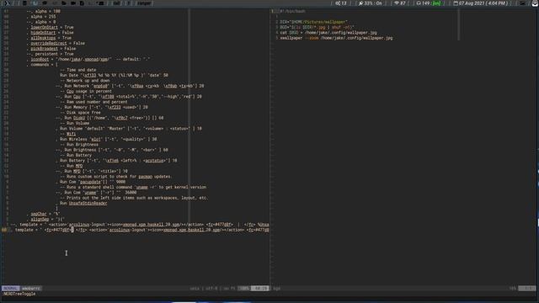Click the comment about kernel version
The height and width of the screenshot is (303, 539).
tap(133, 187)
